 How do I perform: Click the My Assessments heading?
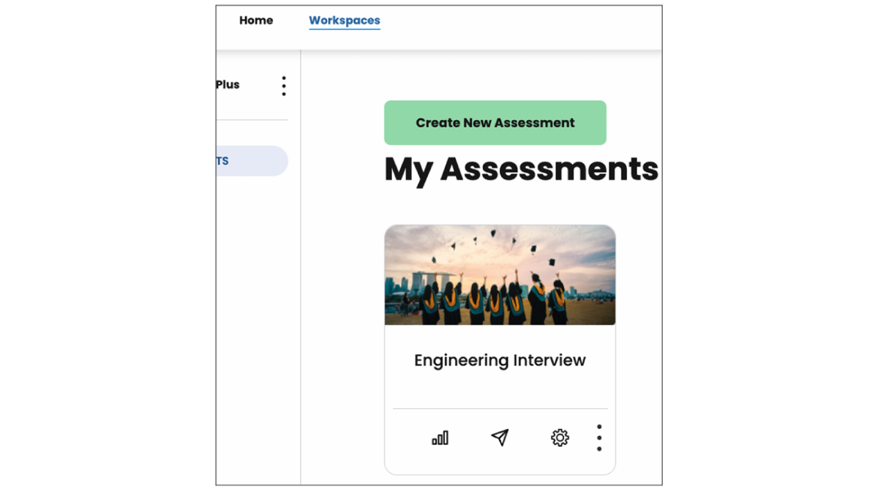[x=521, y=169]
